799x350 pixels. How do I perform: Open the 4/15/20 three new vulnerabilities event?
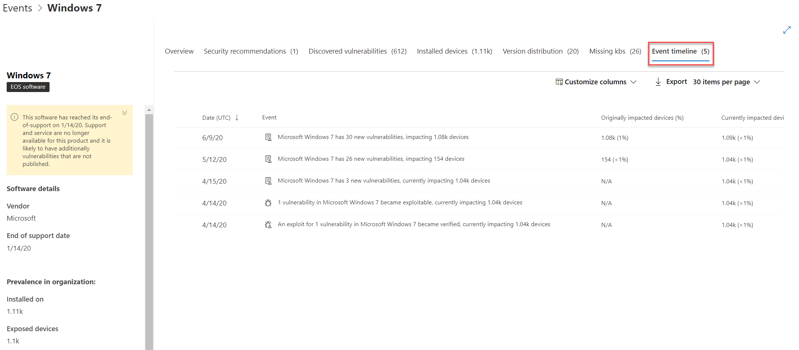[x=384, y=181]
